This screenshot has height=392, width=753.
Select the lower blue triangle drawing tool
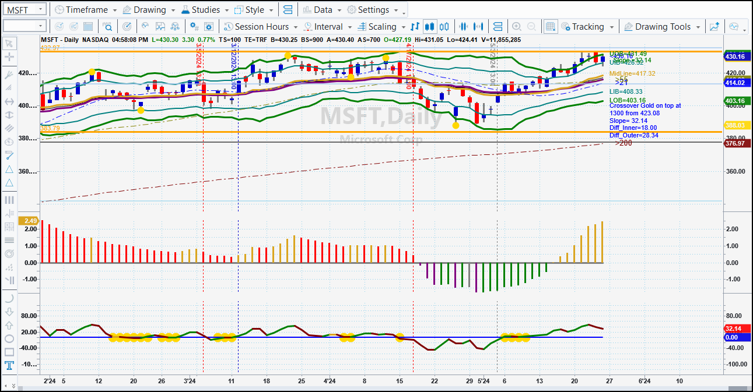pyautogui.click(x=9, y=183)
